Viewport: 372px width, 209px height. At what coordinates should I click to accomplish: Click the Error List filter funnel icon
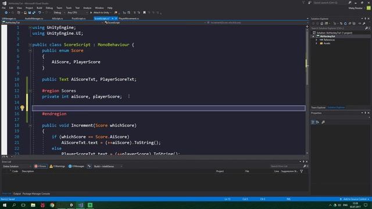[x=302, y=171]
